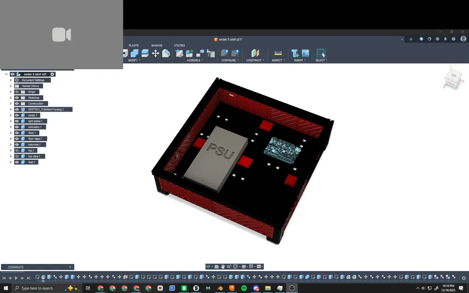Activate the Orbit tool
The height and width of the screenshot is (293, 469).
click(x=208, y=266)
